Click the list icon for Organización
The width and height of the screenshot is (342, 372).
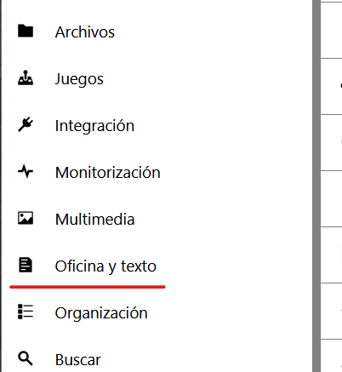click(x=26, y=312)
